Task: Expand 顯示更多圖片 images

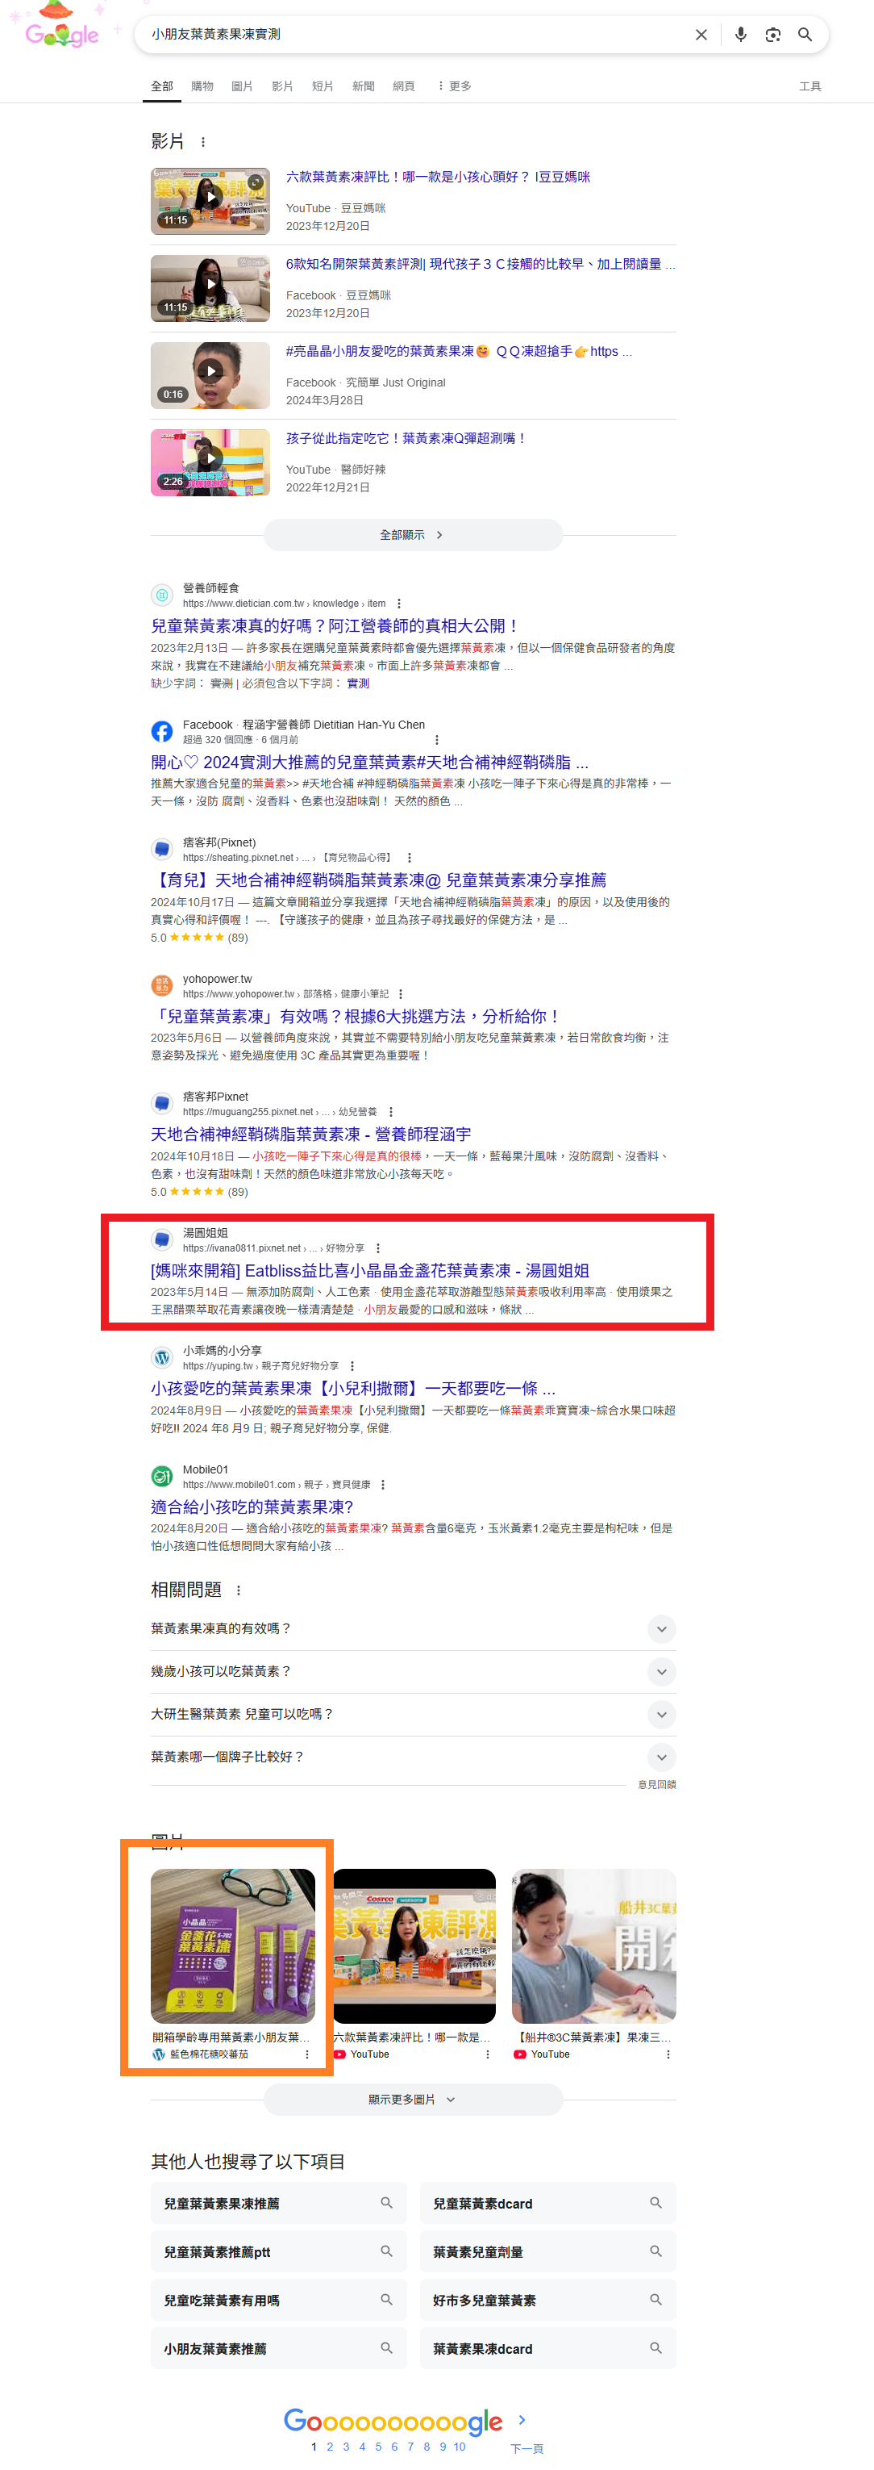Action: coord(413,2099)
